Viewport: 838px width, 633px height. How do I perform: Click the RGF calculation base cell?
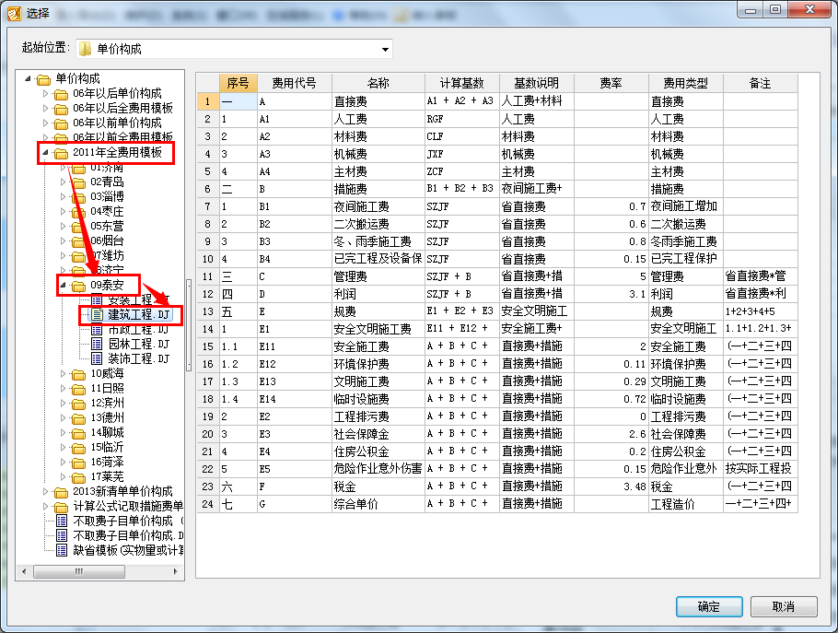click(x=461, y=119)
